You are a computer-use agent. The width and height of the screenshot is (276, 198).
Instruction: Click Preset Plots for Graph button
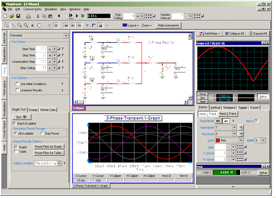49,147
